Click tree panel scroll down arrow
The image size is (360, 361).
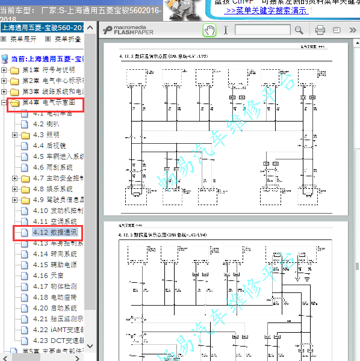pyautogui.click(x=90, y=346)
